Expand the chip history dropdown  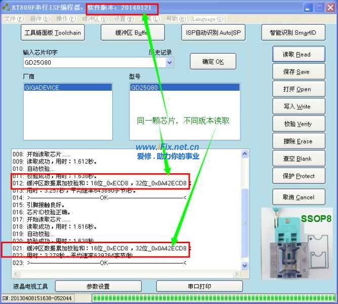point(170,63)
